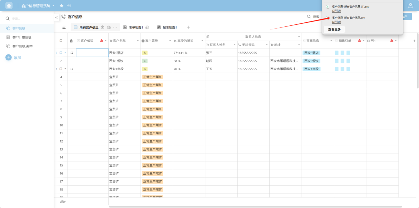Screen dimensions: 419x208
Task: Star the 客户信息管理系统 app as favorite
Action: 62,6
